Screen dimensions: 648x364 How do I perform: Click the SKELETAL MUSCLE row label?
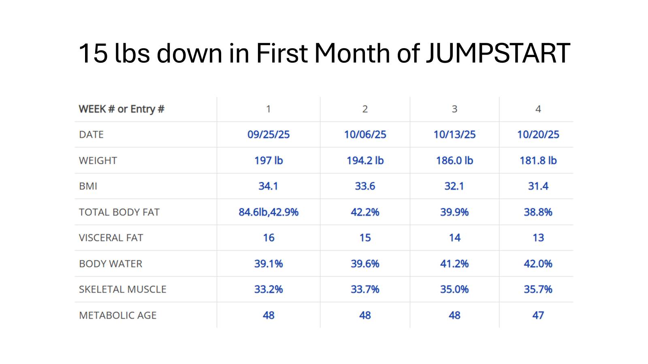(122, 290)
